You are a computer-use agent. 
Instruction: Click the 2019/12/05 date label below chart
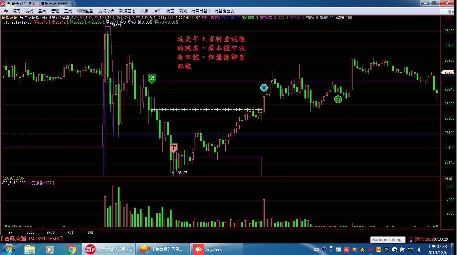point(14,178)
